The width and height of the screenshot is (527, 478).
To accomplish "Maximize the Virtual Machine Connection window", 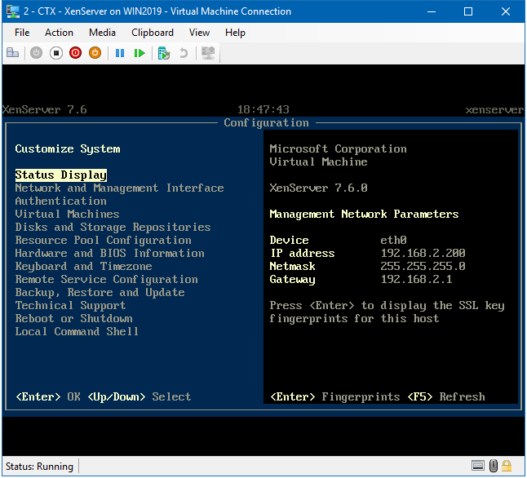I will tap(468, 11).
